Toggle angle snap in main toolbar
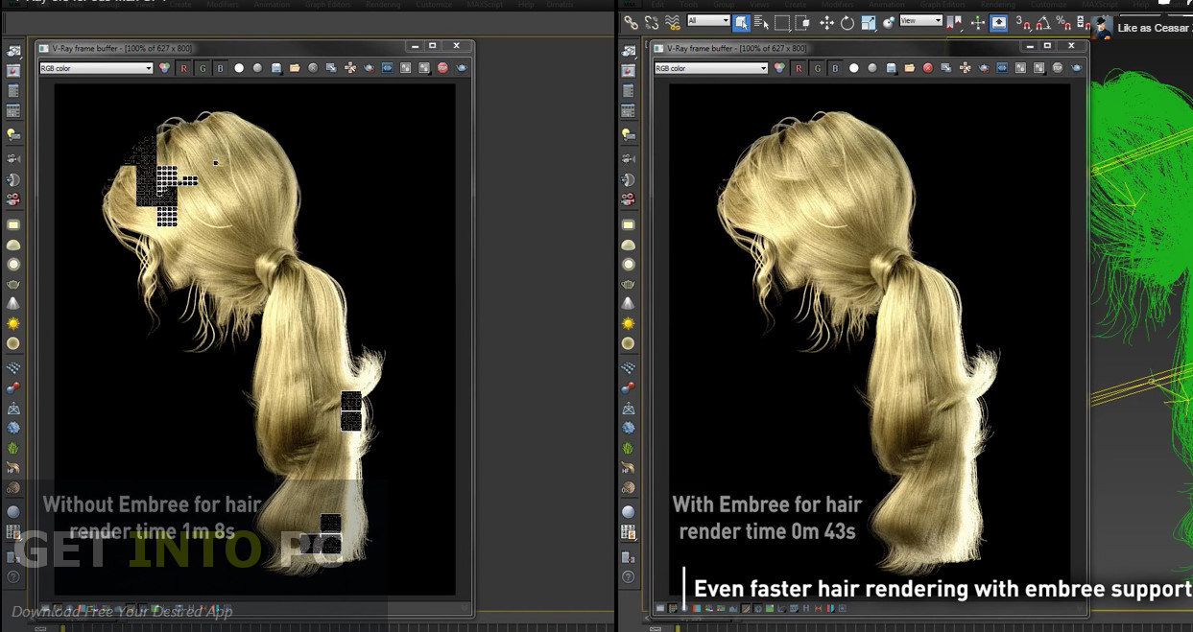Screen dimensions: 1193x632 tap(1042, 22)
